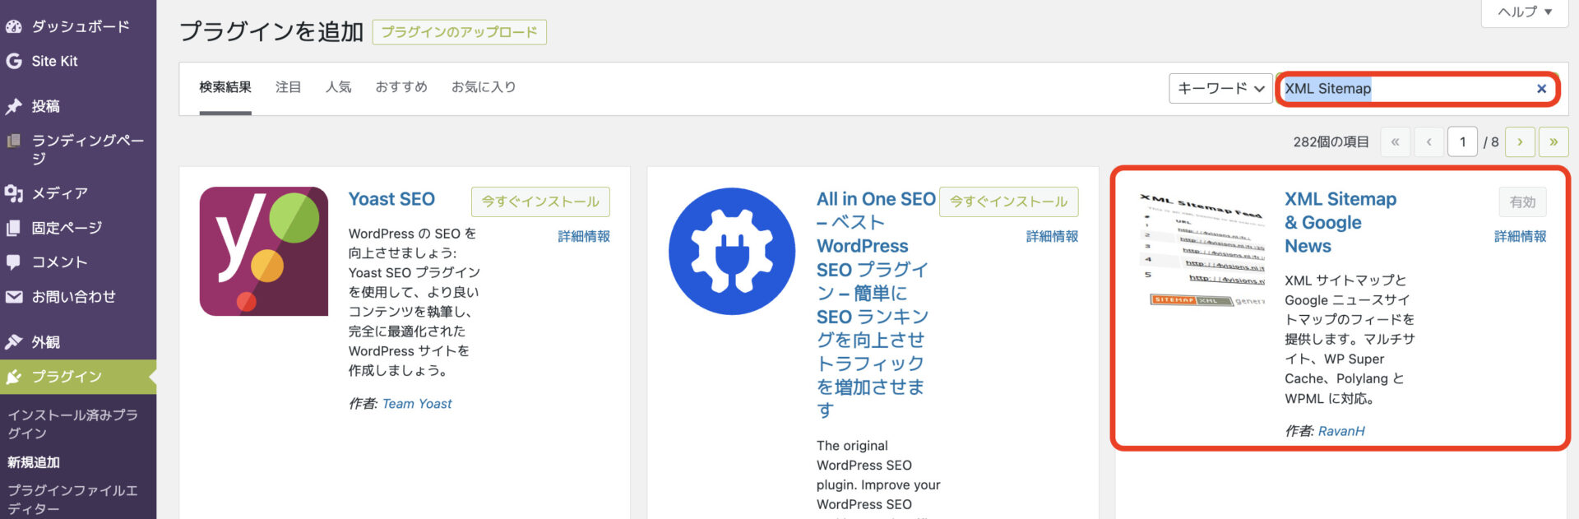1579x519 pixels.
Task: Click the 外観 paintbrush icon
Action: click(13, 341)
